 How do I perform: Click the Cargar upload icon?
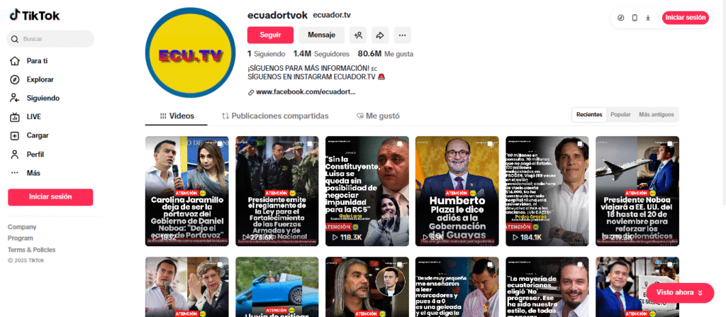pyautogui.click(x=15, y=135)
